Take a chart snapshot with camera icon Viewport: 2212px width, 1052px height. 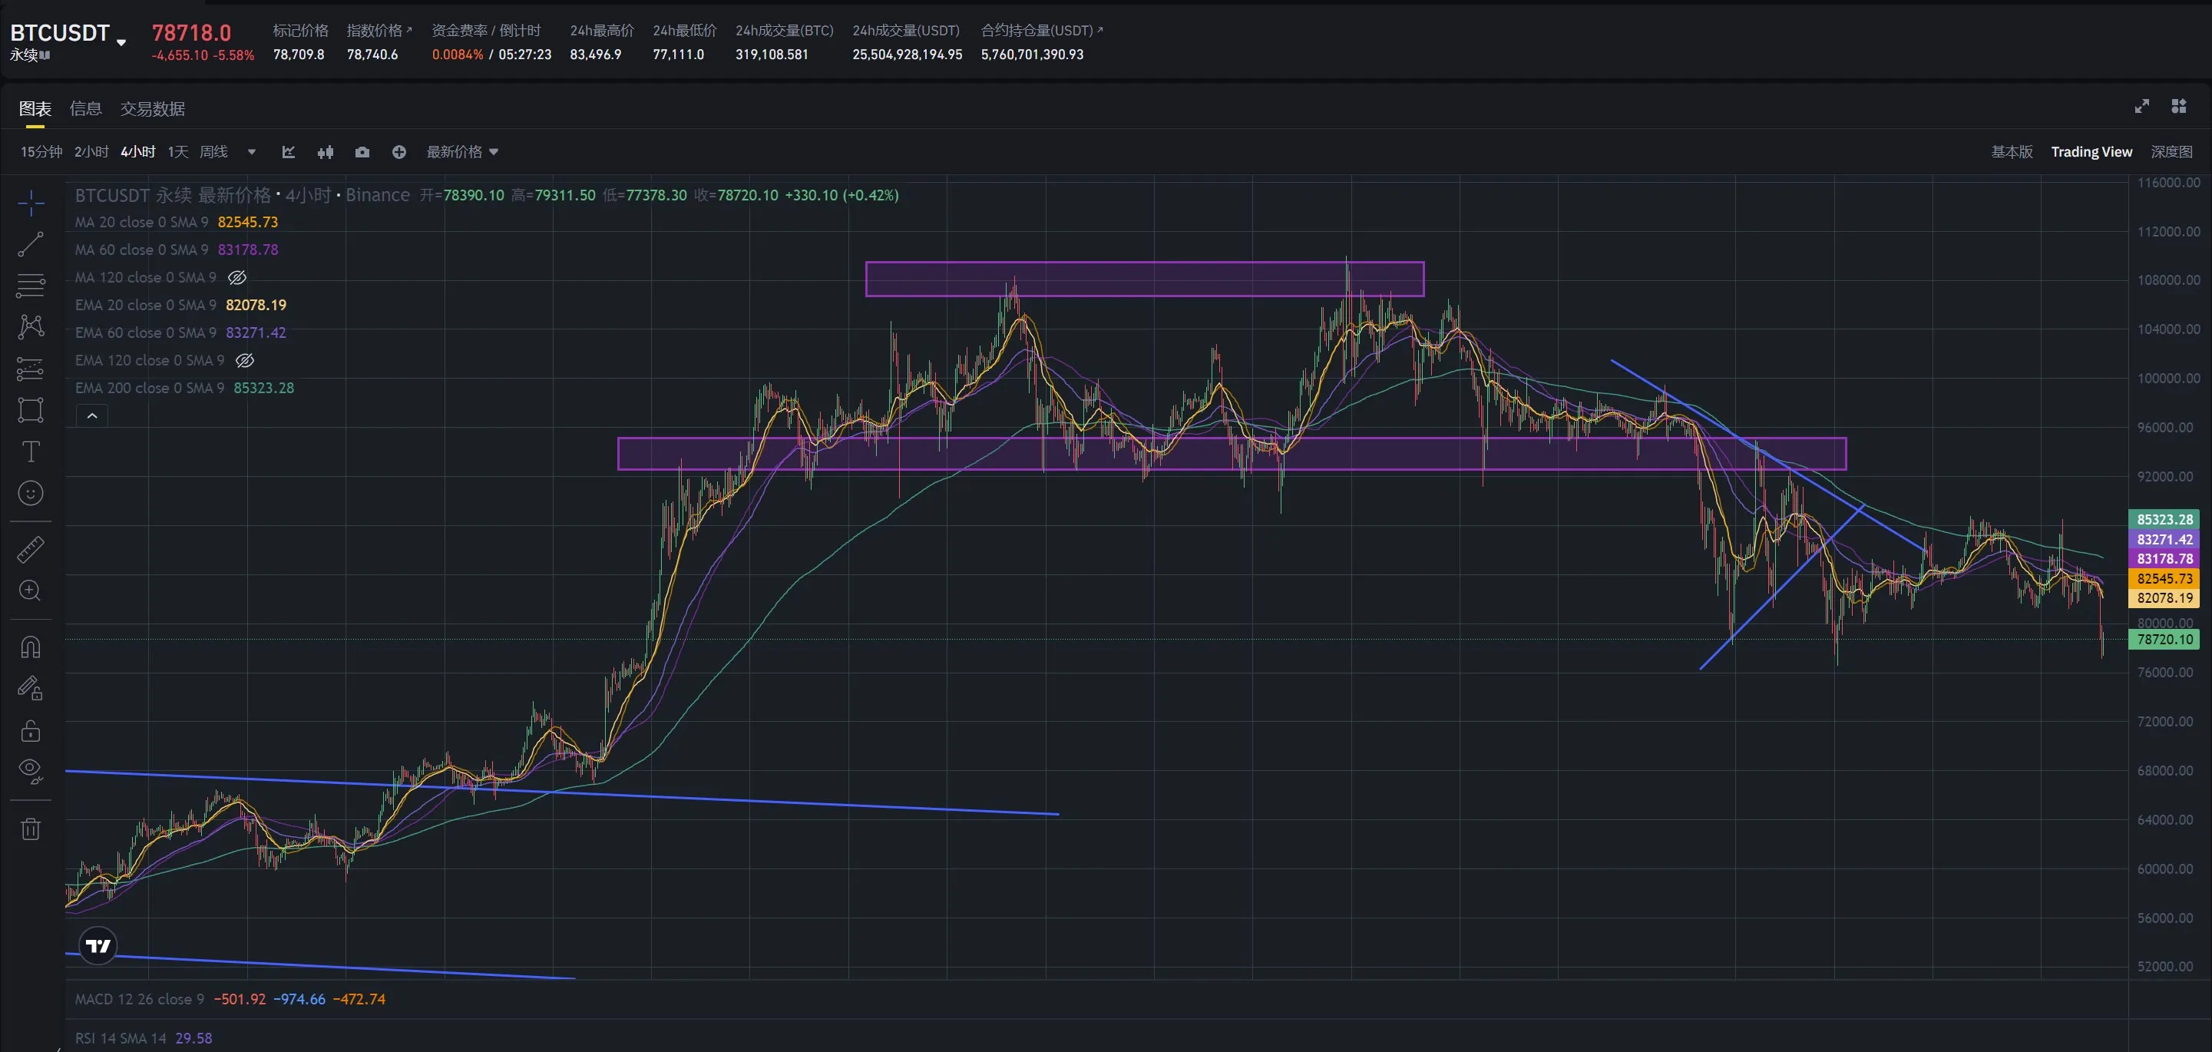[362, 152]
